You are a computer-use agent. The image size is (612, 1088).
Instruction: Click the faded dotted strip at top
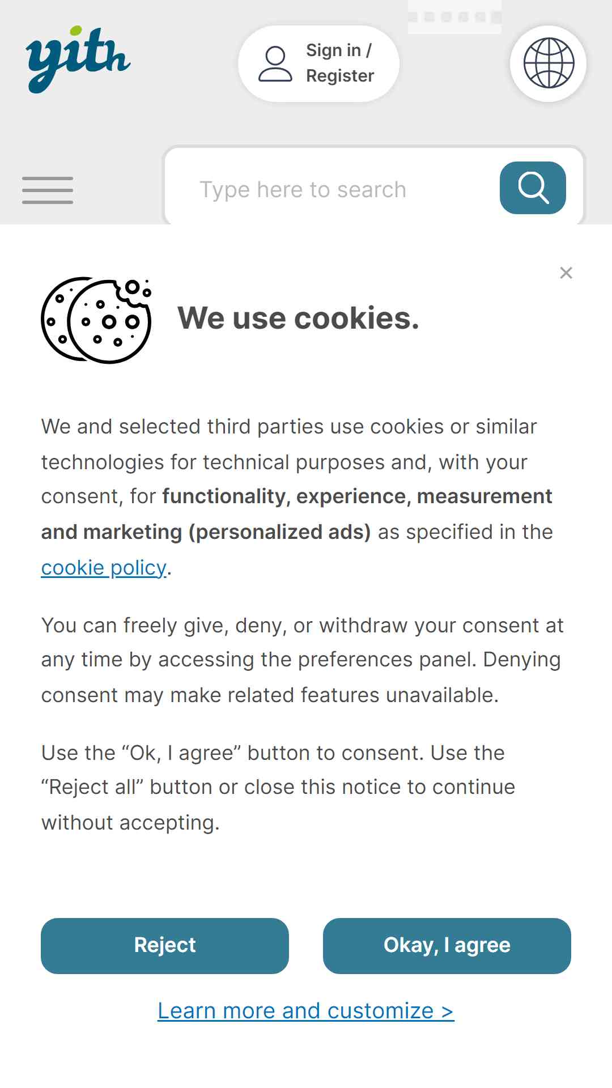[x=454, y=17]
